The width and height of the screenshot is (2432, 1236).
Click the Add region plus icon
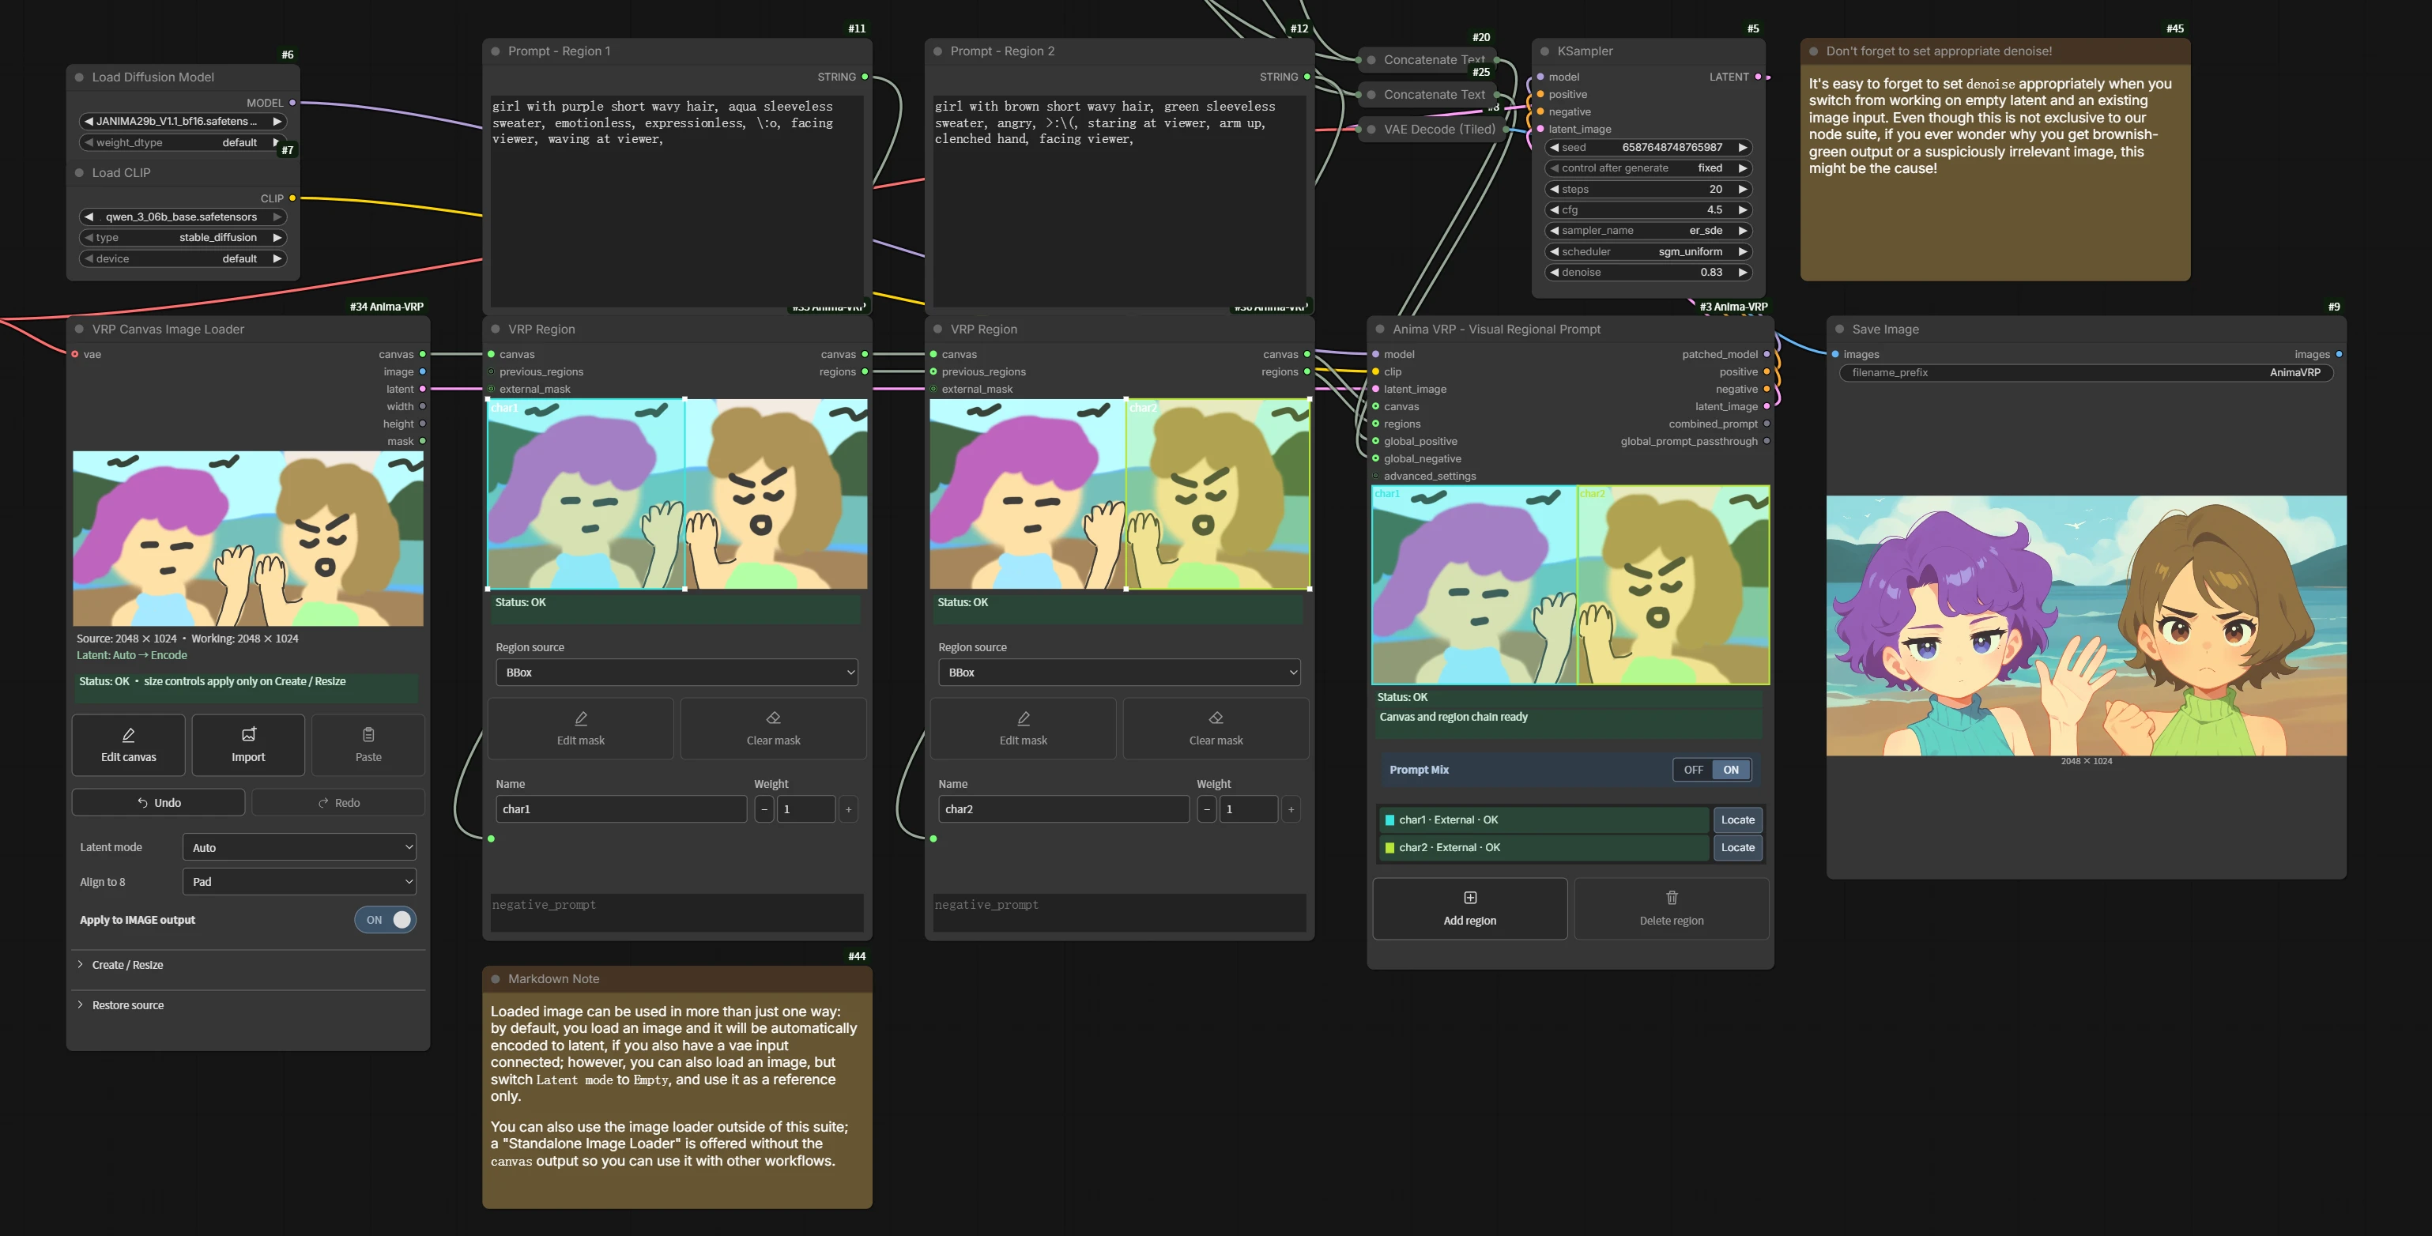tap(1470, 898)
